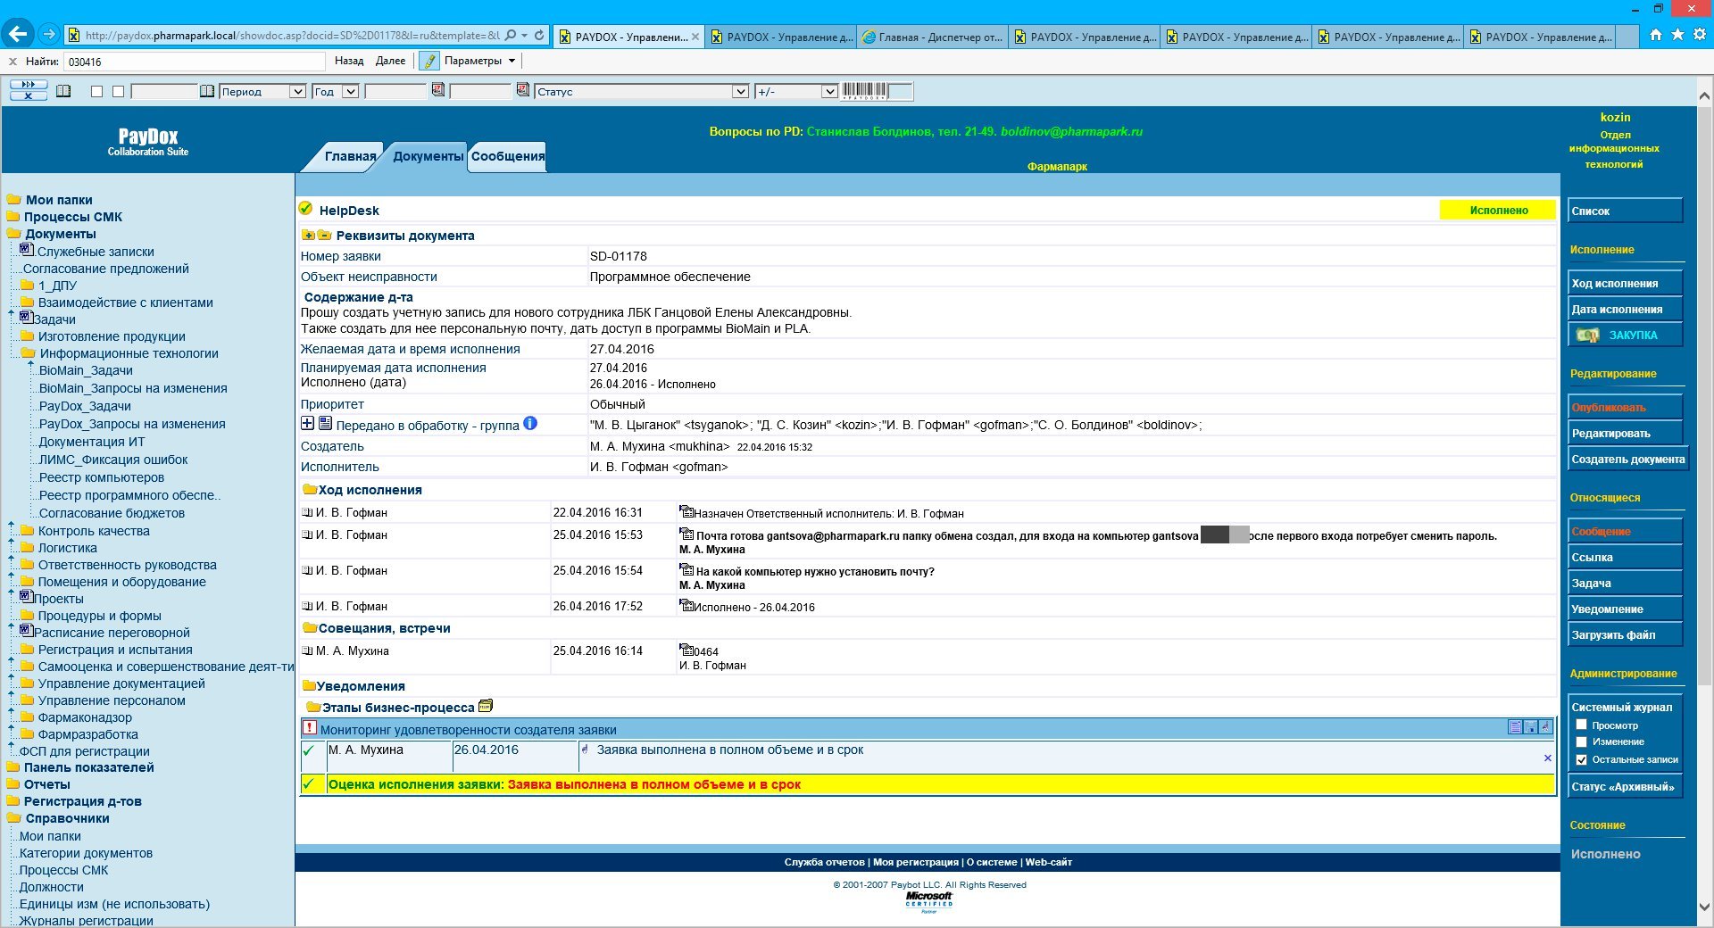Toggle the Изменение checkbox
The image size is (1714, 928).
[1581, 742]
